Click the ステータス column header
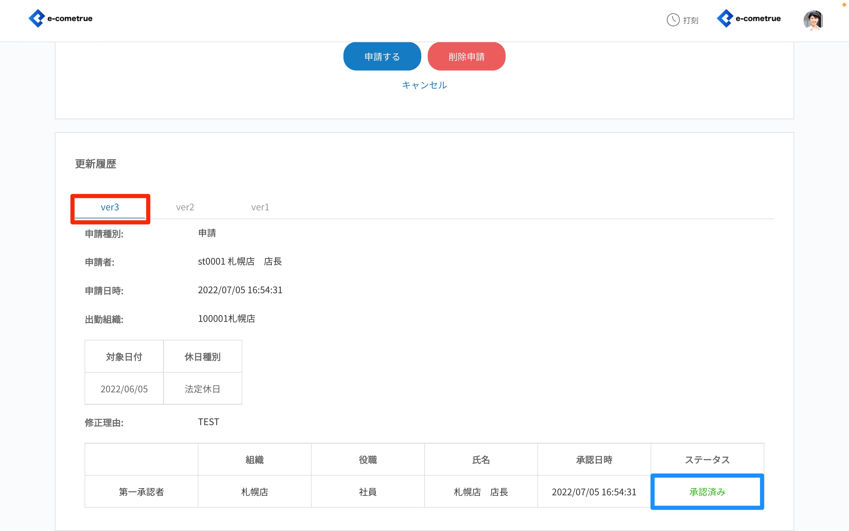 point(707,460)
